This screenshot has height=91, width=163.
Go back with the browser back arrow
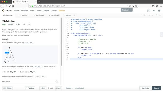coord(2,6)
